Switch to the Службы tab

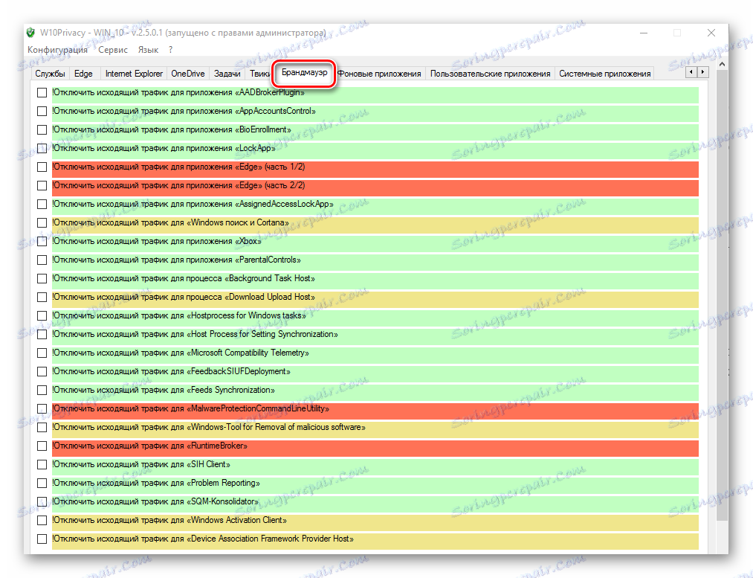click(x=50, y=74)
